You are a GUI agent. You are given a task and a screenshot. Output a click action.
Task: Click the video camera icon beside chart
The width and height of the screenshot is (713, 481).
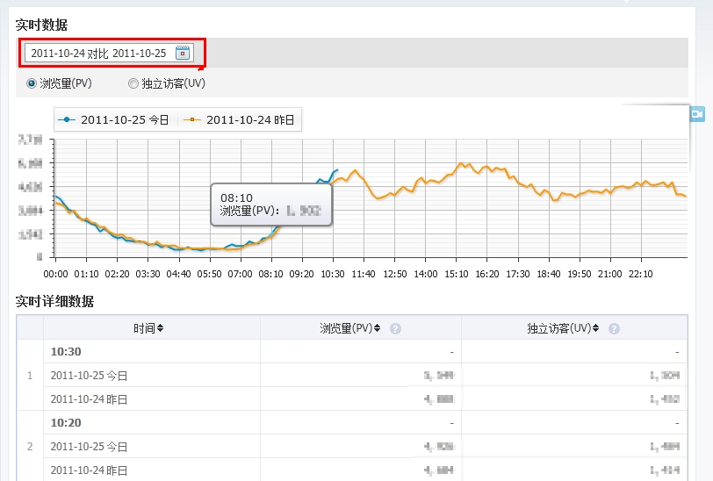coord(697,113)
